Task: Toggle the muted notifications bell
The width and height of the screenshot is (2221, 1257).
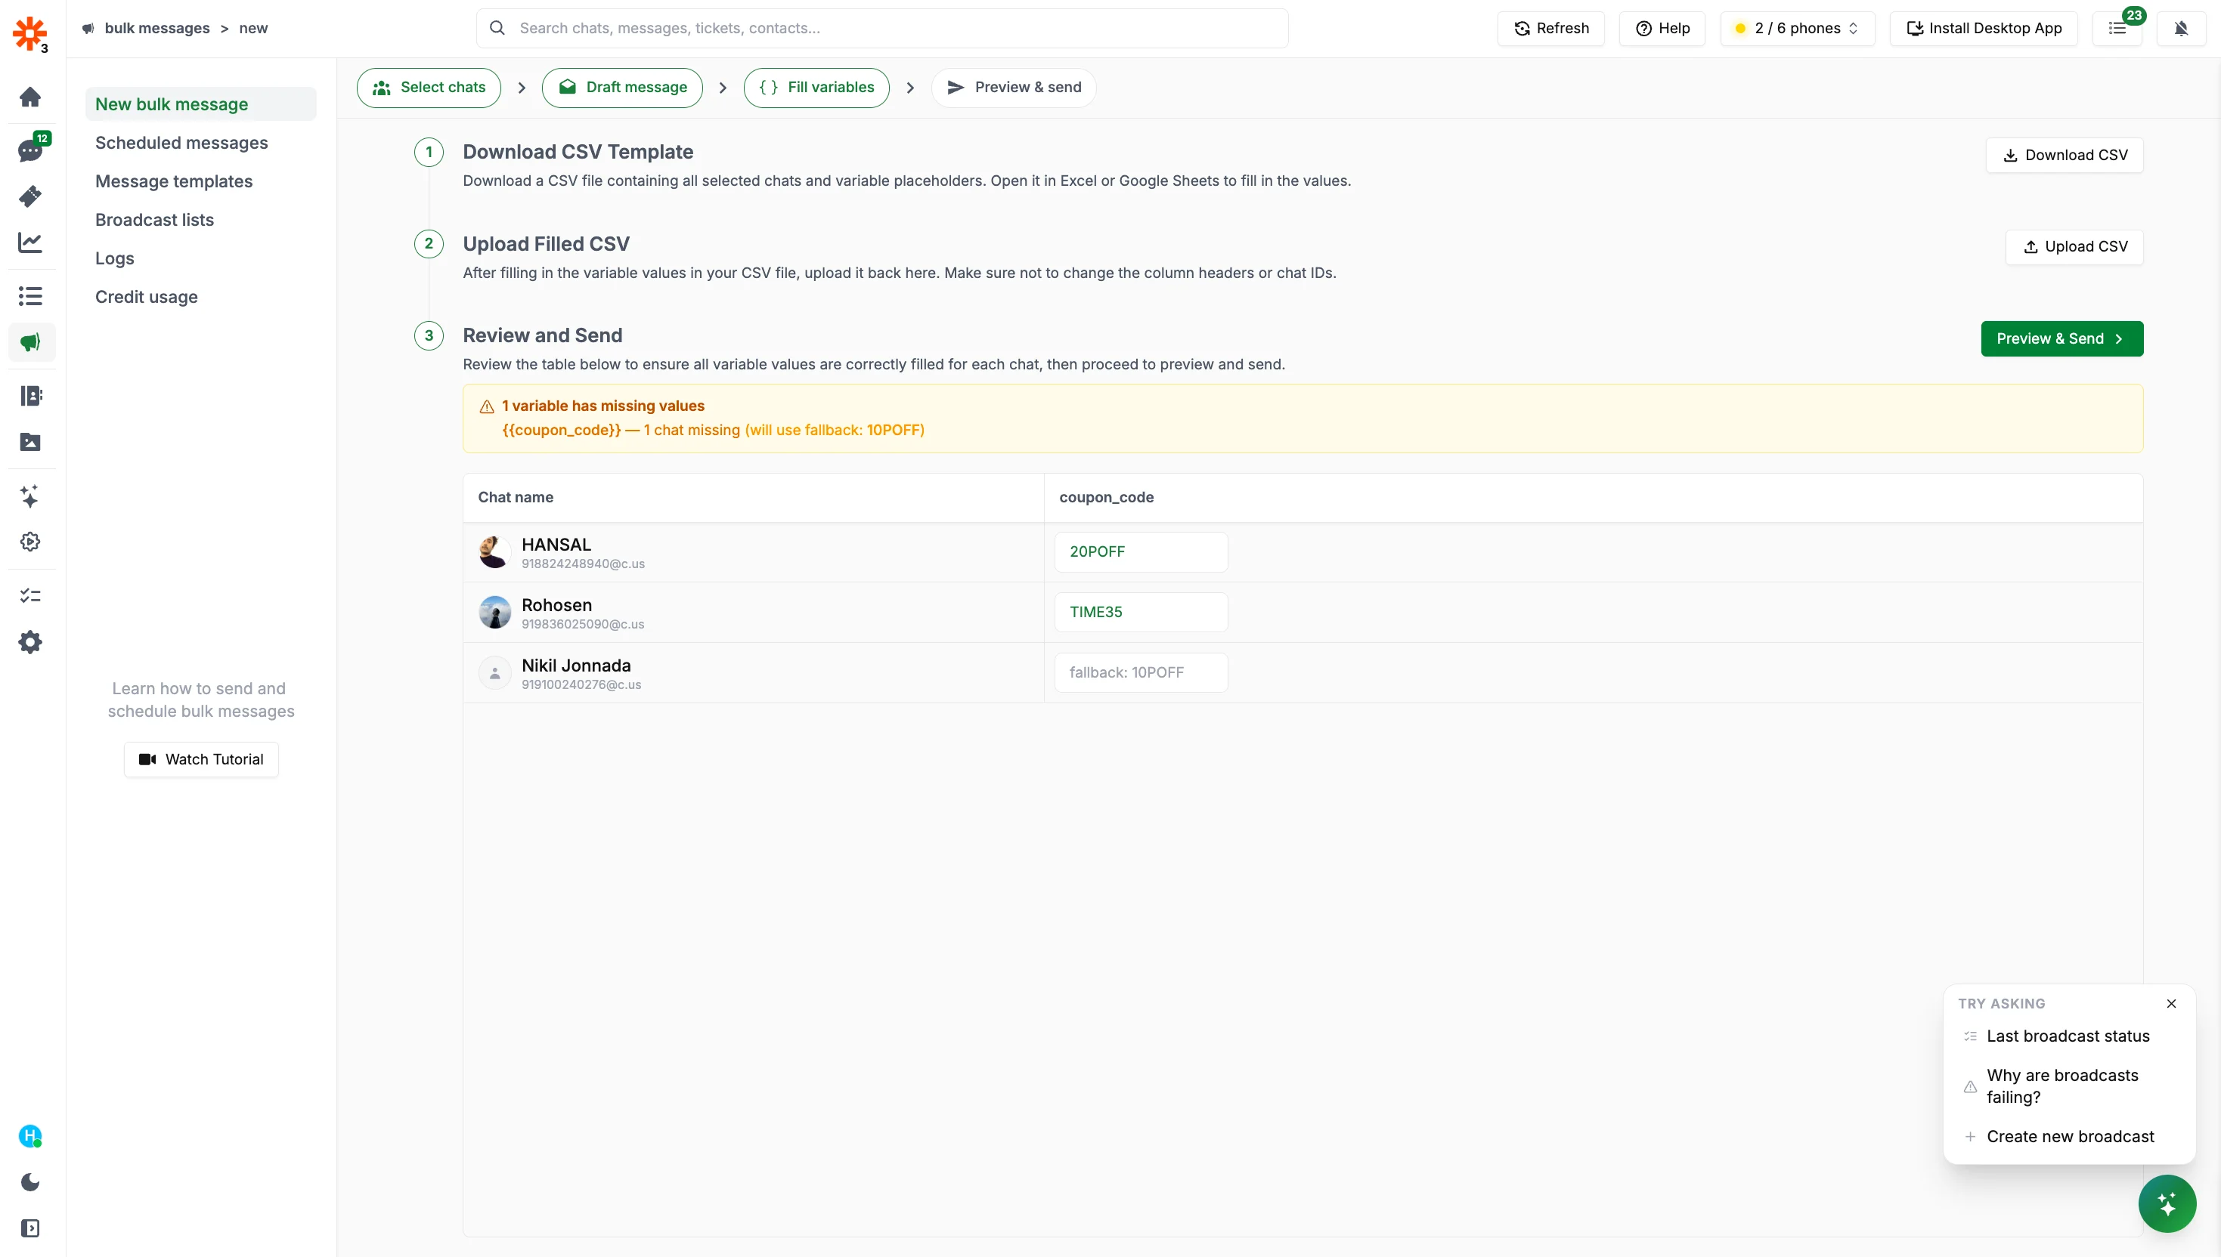Action: coord(2181,29)
